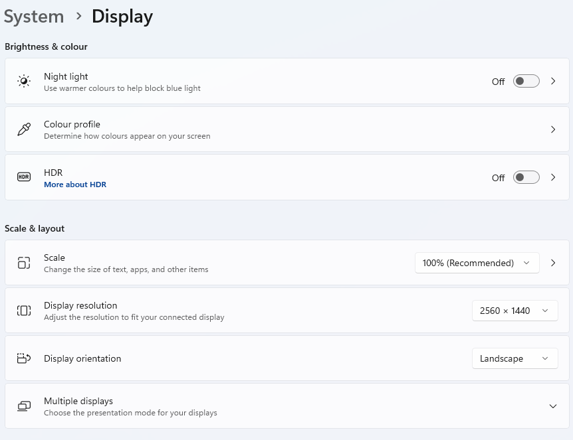Go back to System breadcrumb
The height and width of the screenshot is (440, 573).
coord(34,17)
